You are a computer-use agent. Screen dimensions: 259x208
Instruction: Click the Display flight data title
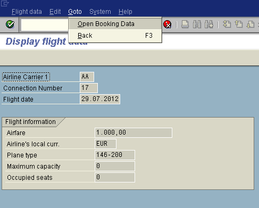tap(46, 41)
